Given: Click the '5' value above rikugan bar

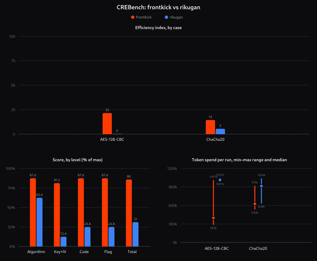Looking at the screenshot, I should tap(220, 126).
